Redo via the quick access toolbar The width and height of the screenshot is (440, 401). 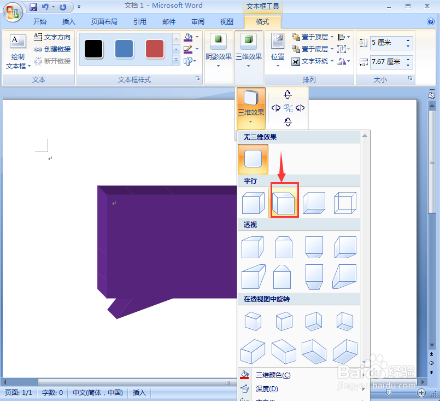[x=63, y=7]
